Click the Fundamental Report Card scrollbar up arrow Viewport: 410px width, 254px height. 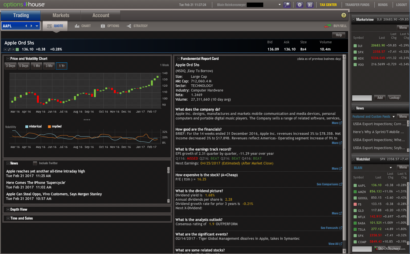344,57
